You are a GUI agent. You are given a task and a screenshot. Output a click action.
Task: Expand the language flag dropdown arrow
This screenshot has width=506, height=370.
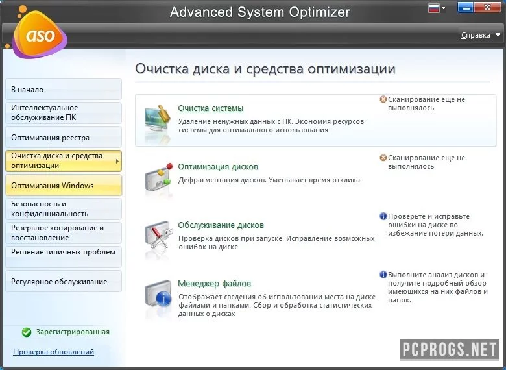point(443,8)
